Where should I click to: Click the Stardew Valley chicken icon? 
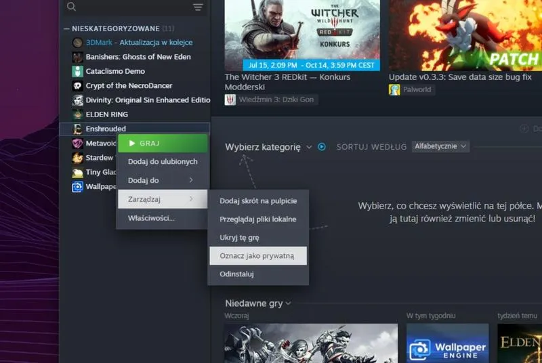[77, 158]
